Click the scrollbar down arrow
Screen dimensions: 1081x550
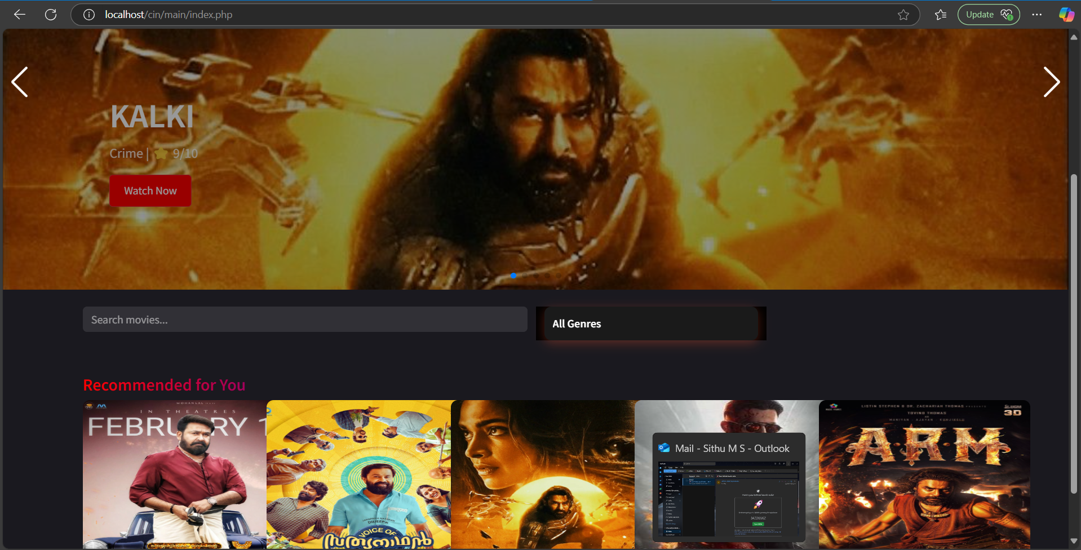tap(1074, 541)
